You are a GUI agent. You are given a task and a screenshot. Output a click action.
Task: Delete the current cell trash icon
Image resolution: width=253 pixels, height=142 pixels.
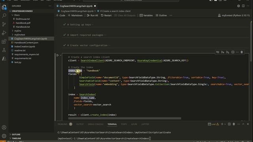click(242, 52)
